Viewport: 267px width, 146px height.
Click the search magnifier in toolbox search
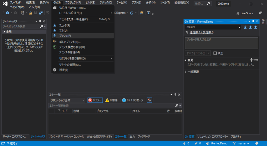coord(41,26)
